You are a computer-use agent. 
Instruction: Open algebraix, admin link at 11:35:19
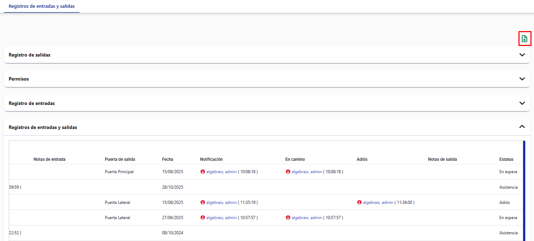(221, 202)
